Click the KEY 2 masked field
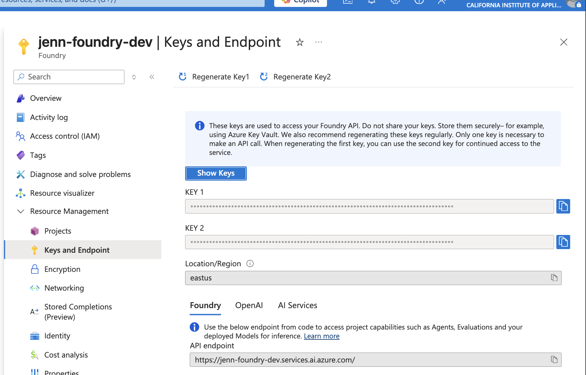 pos(369,242)
